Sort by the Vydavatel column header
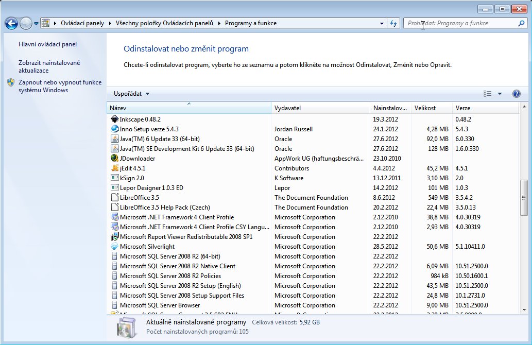The width and height of the screenshot is (532, 345). (x=321, y=108)
